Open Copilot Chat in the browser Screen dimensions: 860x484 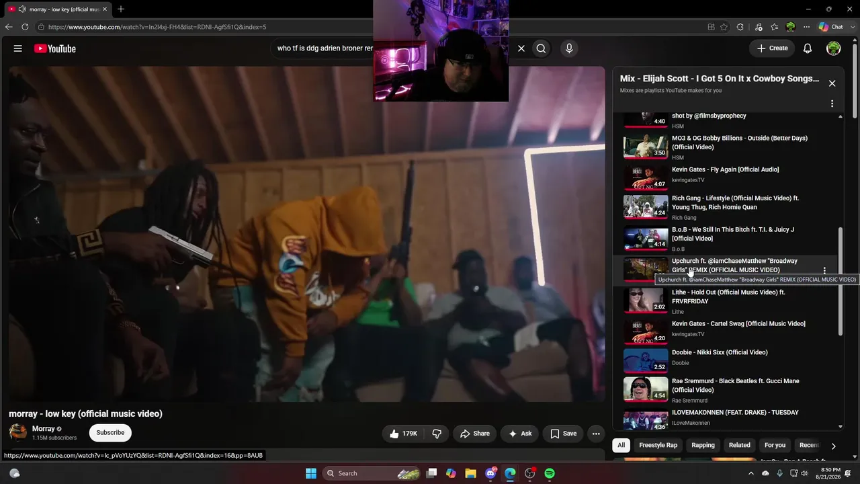831,27
